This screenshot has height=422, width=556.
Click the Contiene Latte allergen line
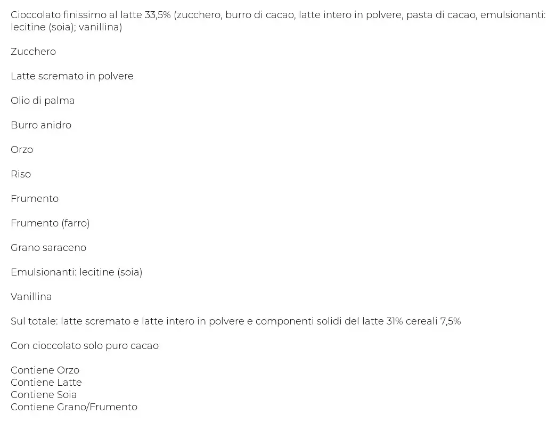point(46,382)
